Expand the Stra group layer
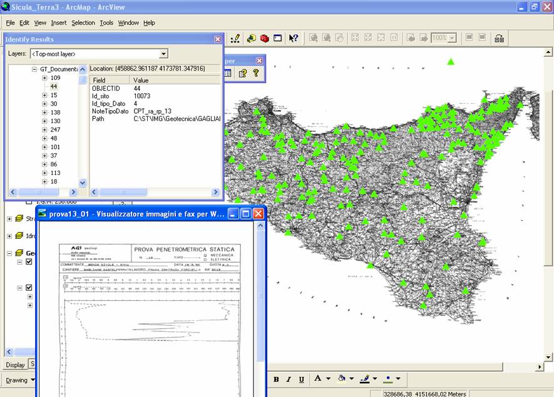This screenshot has height=397, width=554. click(9, 219)
